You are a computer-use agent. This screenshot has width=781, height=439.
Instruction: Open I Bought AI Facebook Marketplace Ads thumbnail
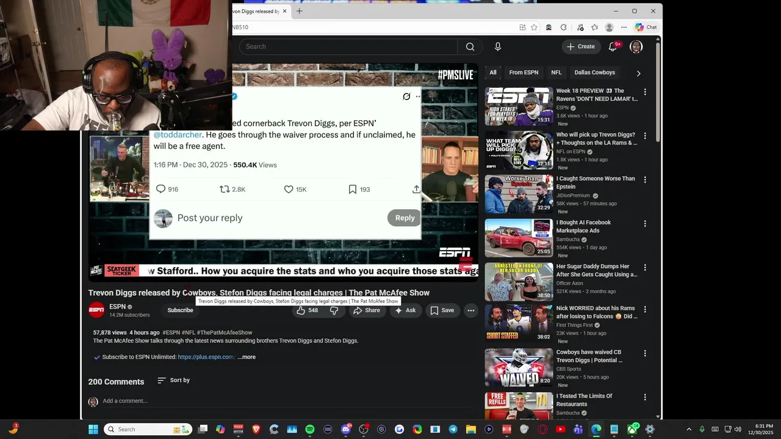(x=519, y=238)
